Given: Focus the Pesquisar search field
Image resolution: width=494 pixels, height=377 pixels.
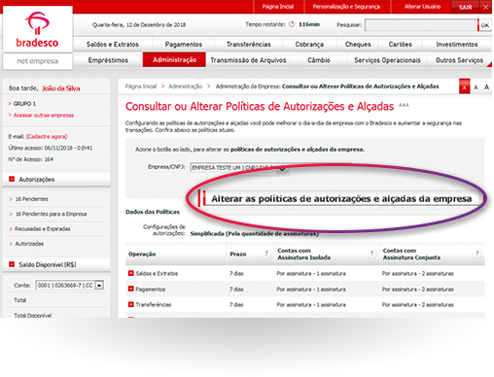Looking at the screenshot, I should [421, 25].
